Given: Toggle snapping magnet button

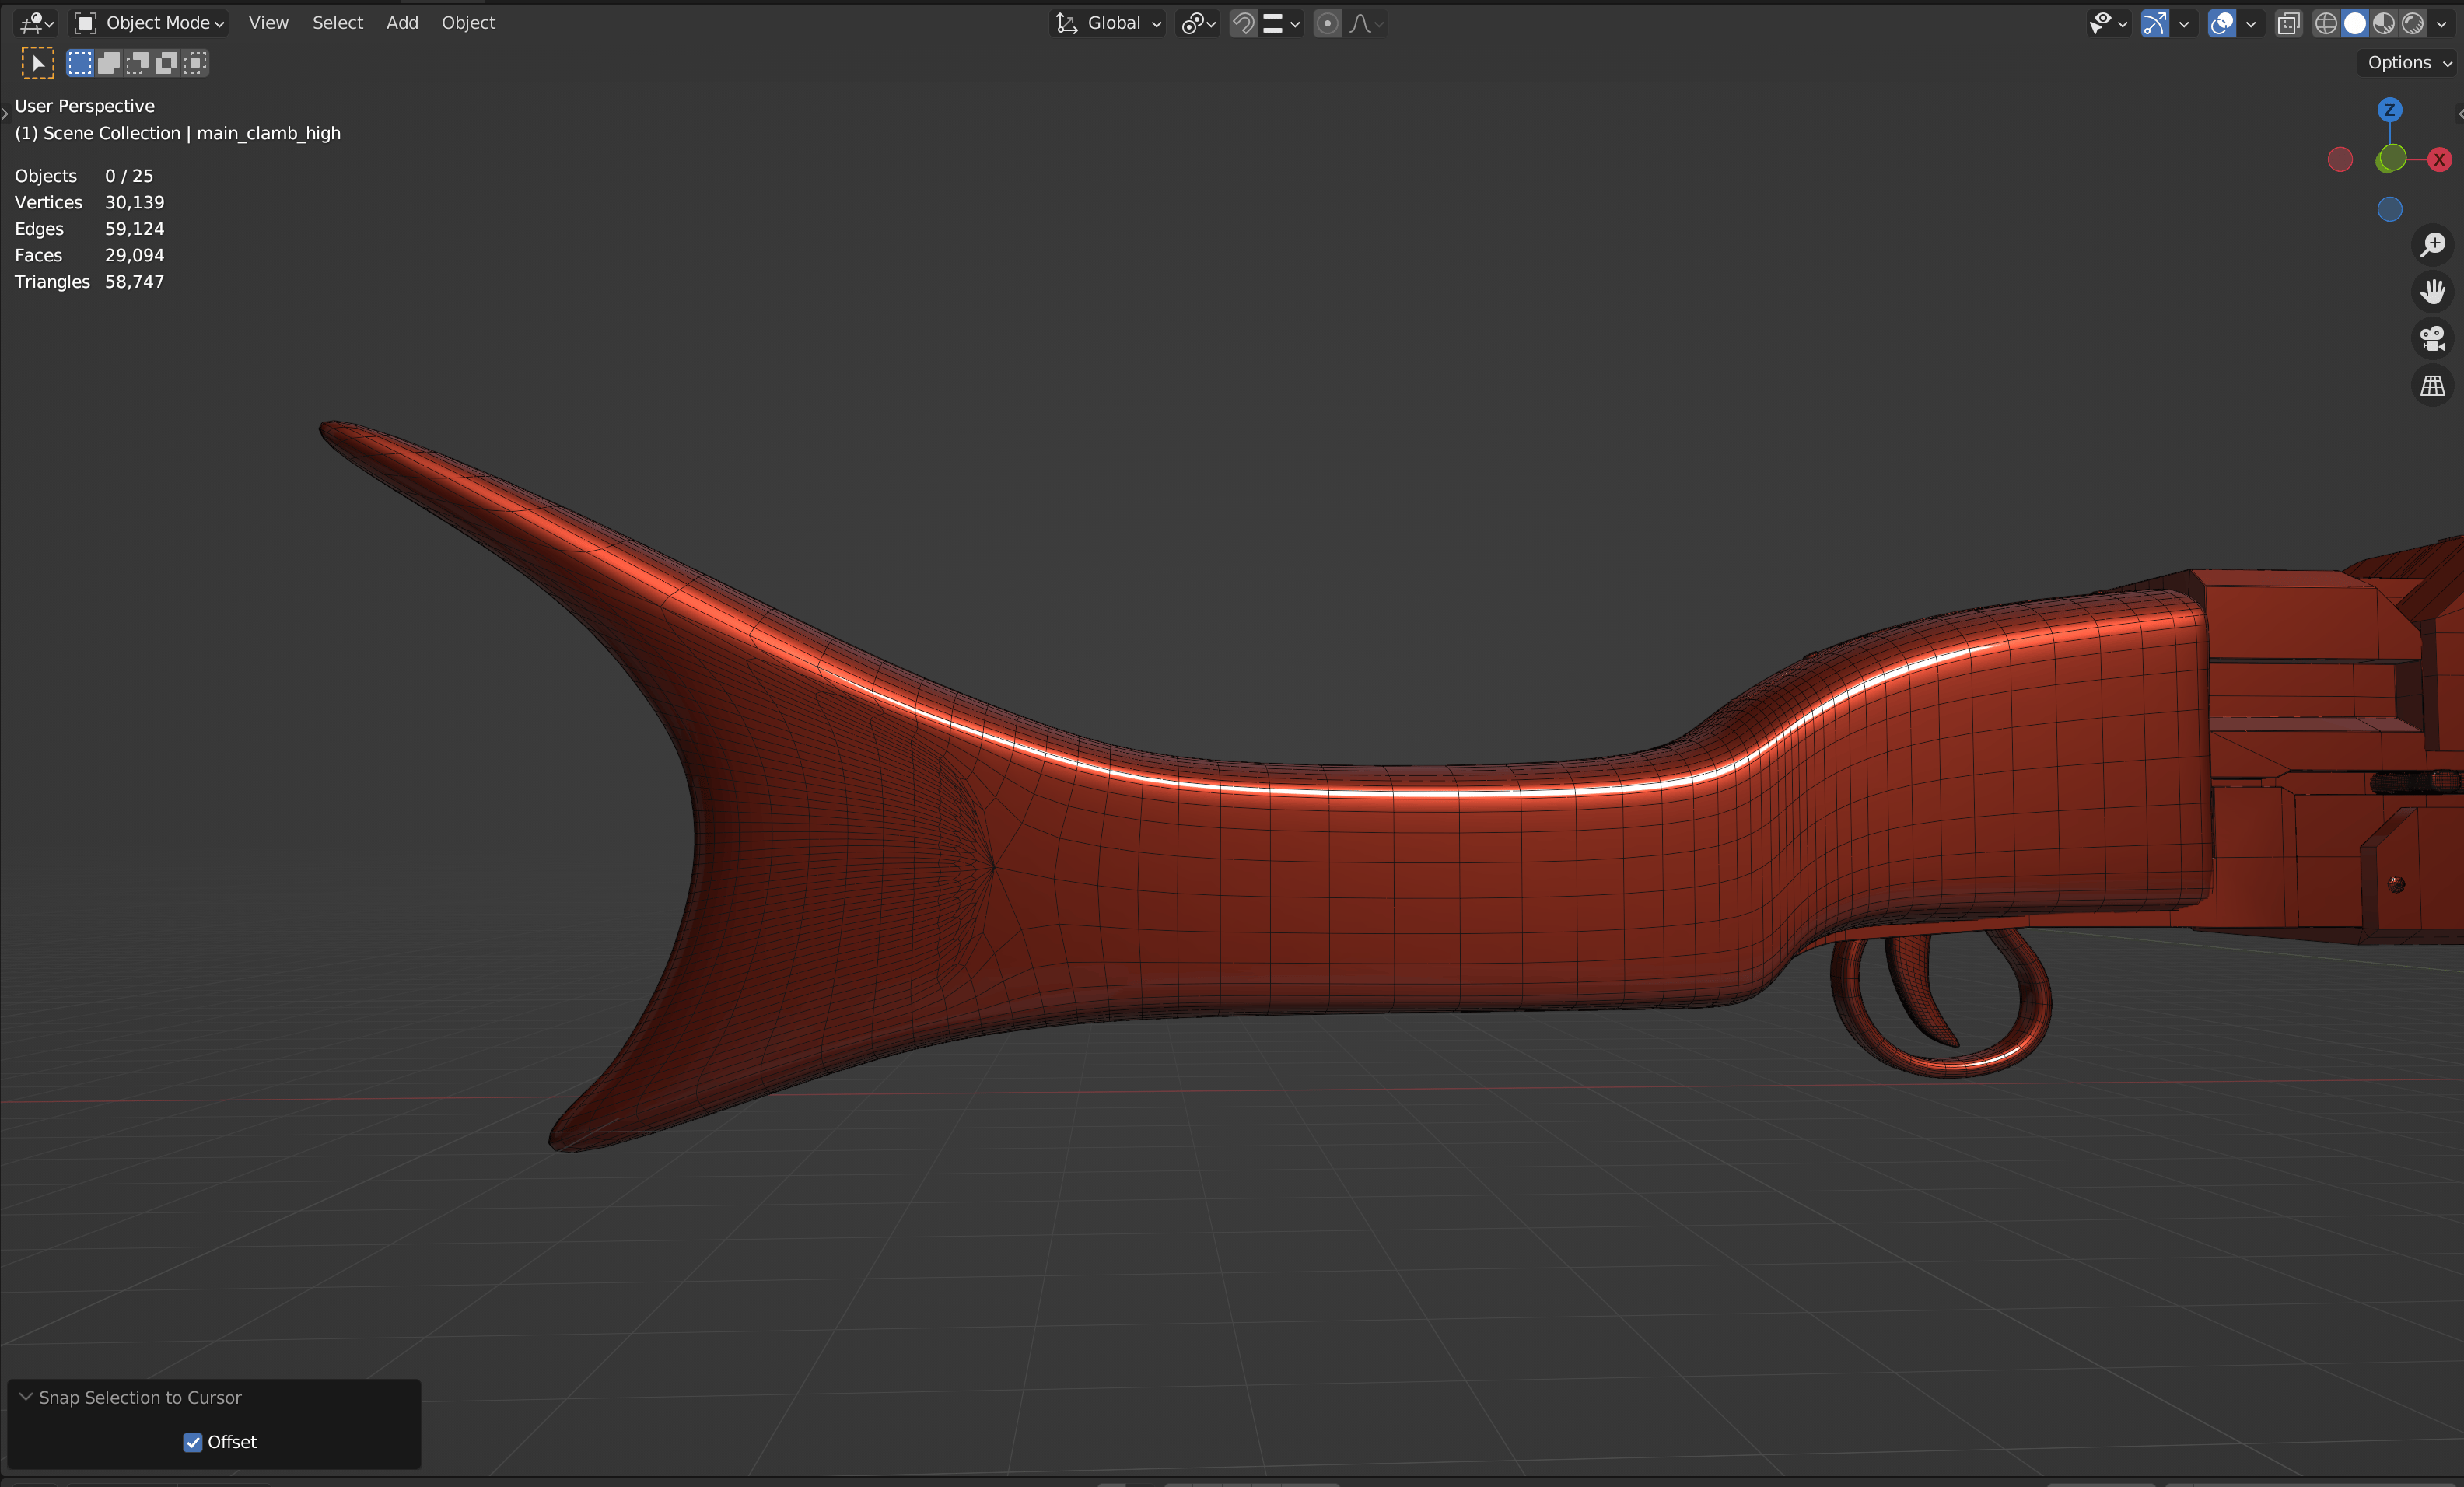Looking at the screenshot, I should pyautogui.click(x=1243, y=23).
